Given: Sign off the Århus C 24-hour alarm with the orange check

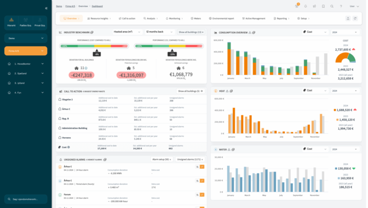Looking at the screenshot, I should [202, 167].
